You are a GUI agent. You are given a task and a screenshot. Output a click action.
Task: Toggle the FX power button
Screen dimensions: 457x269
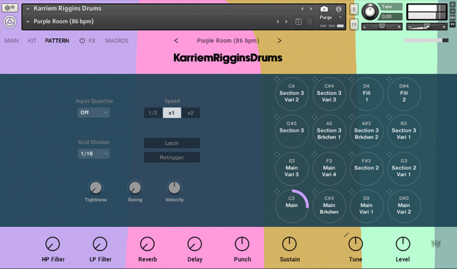[82, 40]
